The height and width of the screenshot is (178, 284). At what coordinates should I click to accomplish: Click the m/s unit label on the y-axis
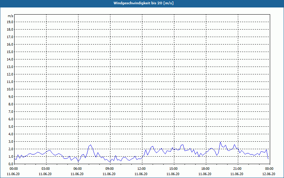11,16
